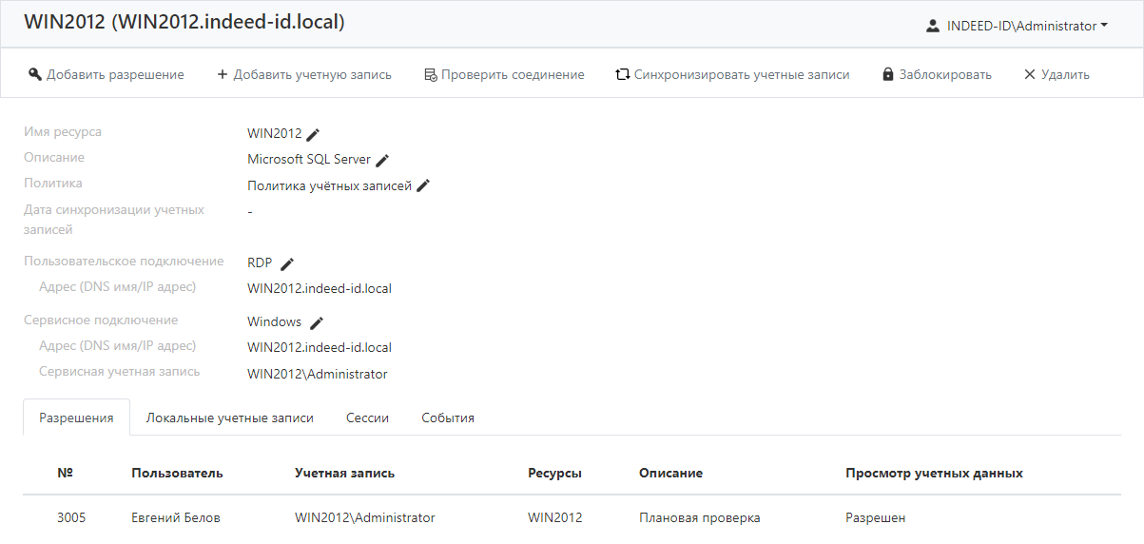Click the Учетная запись column header

344,473
